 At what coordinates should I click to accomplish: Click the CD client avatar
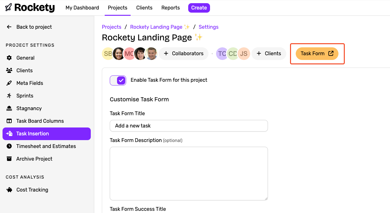[x=233, y=54]
